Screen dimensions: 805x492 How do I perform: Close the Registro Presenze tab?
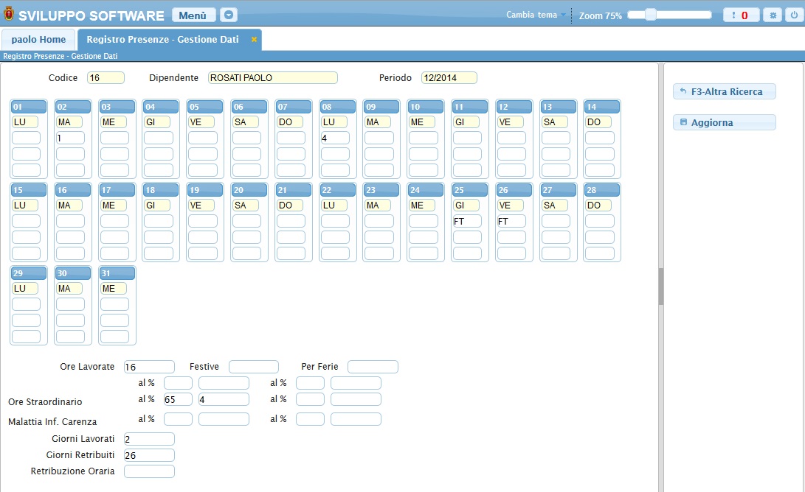point(254,40)
